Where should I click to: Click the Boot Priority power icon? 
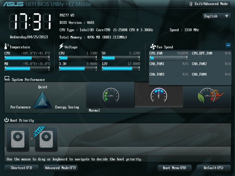click(6, 120)
